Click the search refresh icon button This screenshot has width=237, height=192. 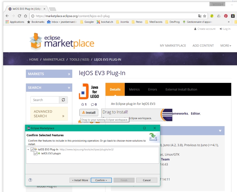click(63, 100)
